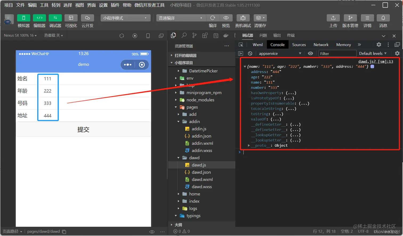
Task: Click the simulator refresh icon
Action: click(122, 36)
